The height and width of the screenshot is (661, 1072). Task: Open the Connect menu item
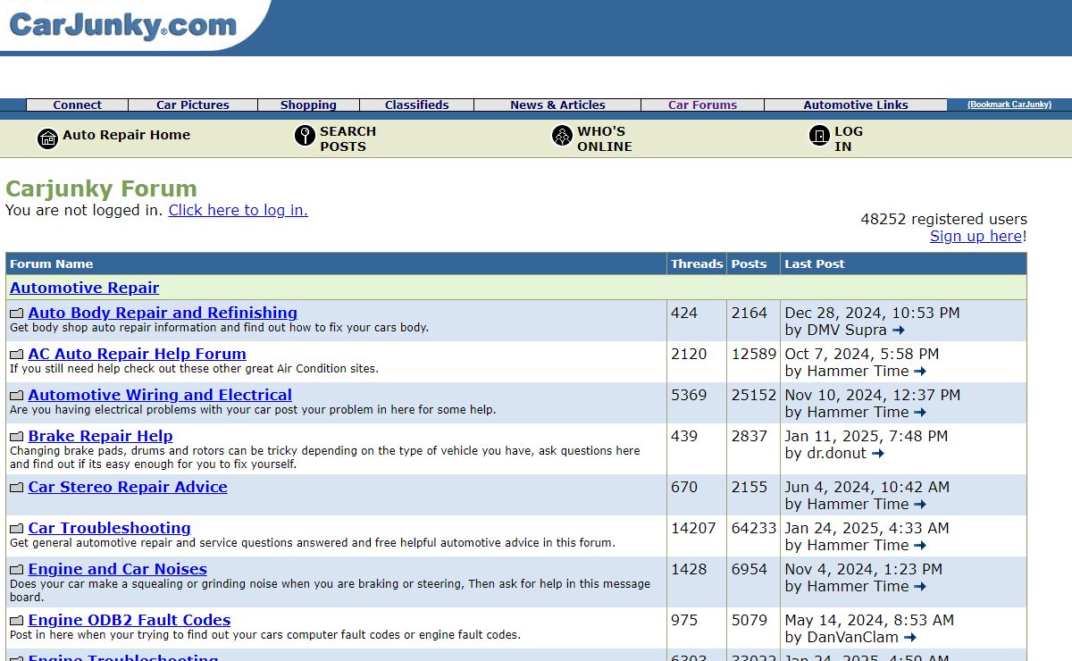pyautogui.click(x=78, y=105)
